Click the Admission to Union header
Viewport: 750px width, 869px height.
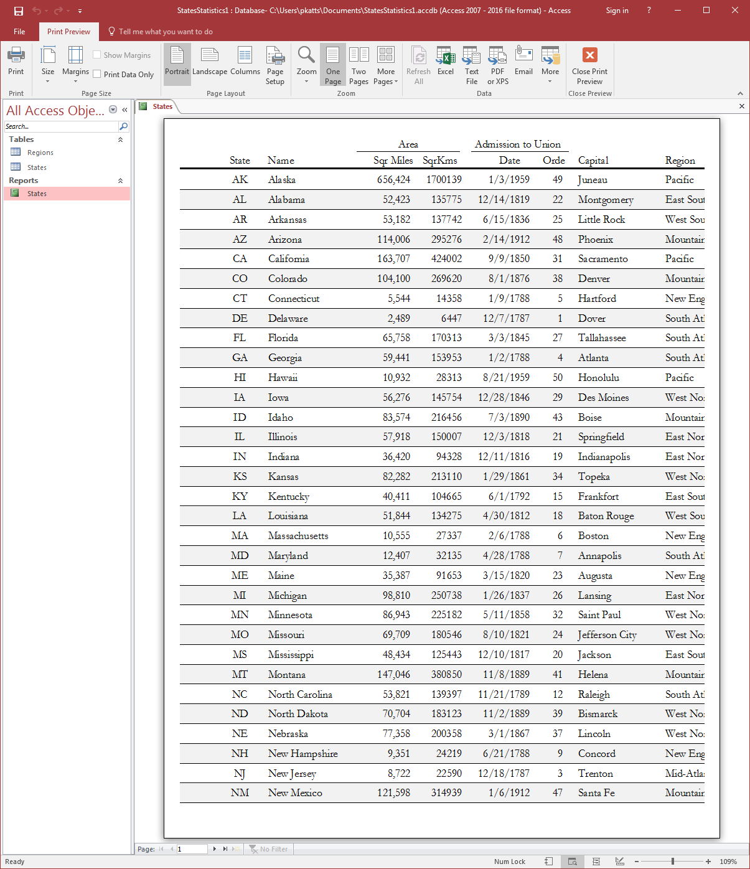coord(518,144)
